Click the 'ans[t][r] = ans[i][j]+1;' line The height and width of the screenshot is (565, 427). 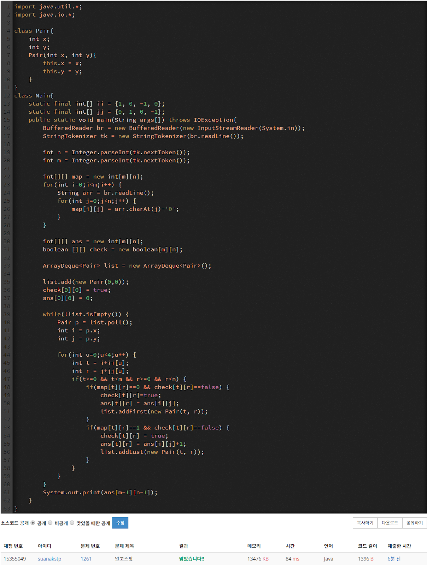pos(143,444)
